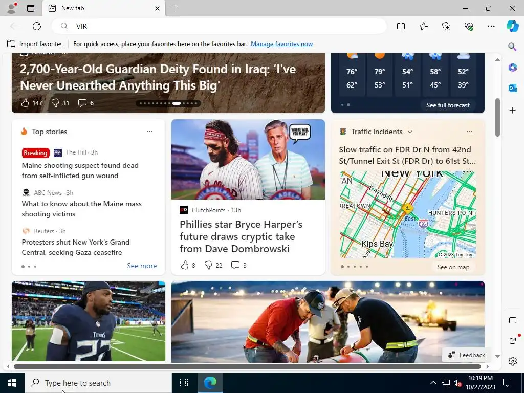The width and height of the screenshot is (524, 393).
Task: Toggle split screen view
Action: [x=401, y=26]
